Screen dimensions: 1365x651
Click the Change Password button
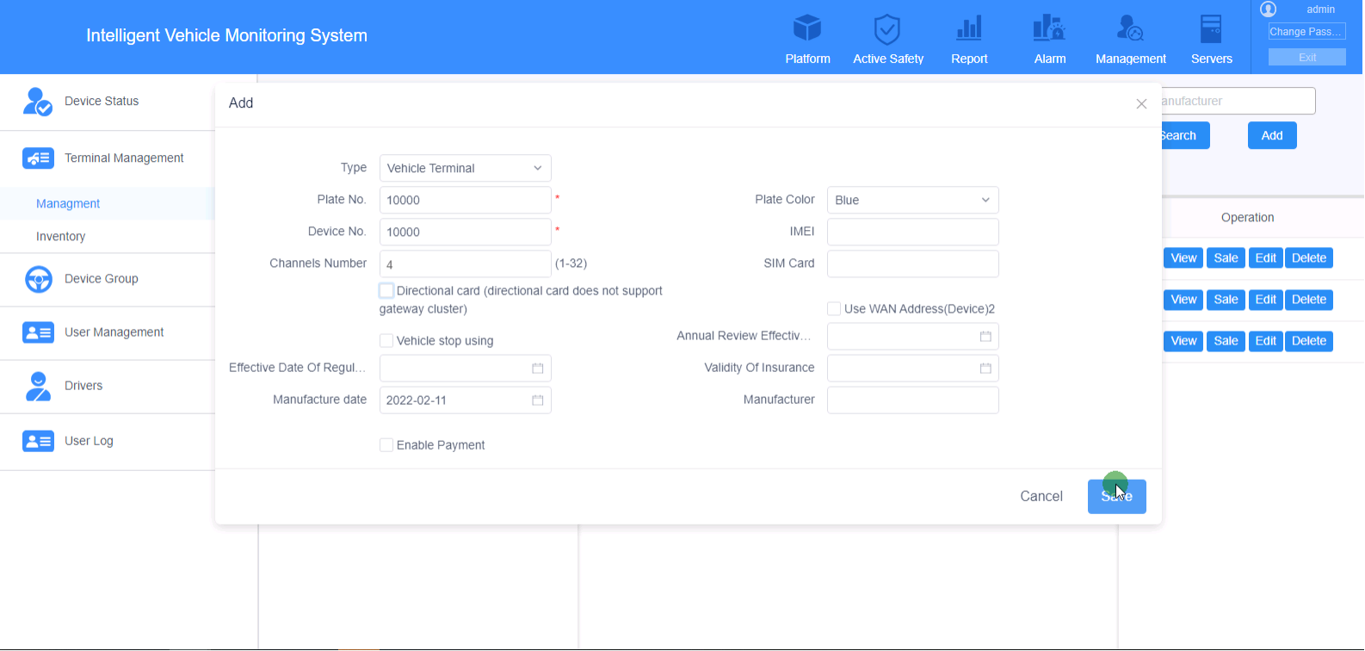[x=1306, y=32]
